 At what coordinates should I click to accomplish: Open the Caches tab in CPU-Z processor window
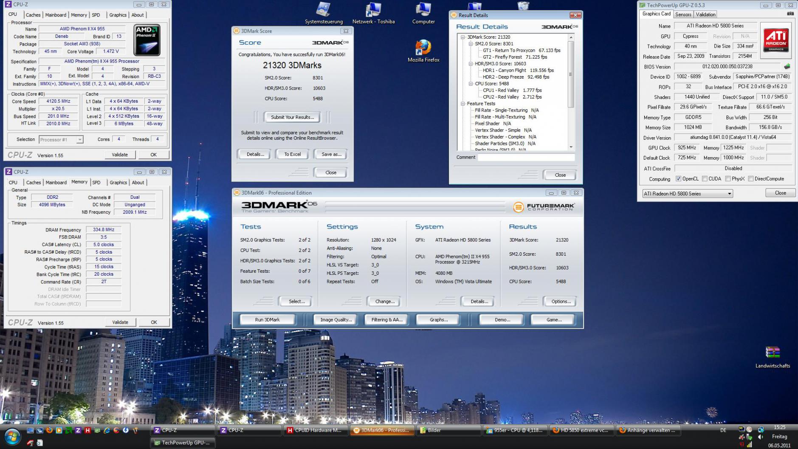33,15
